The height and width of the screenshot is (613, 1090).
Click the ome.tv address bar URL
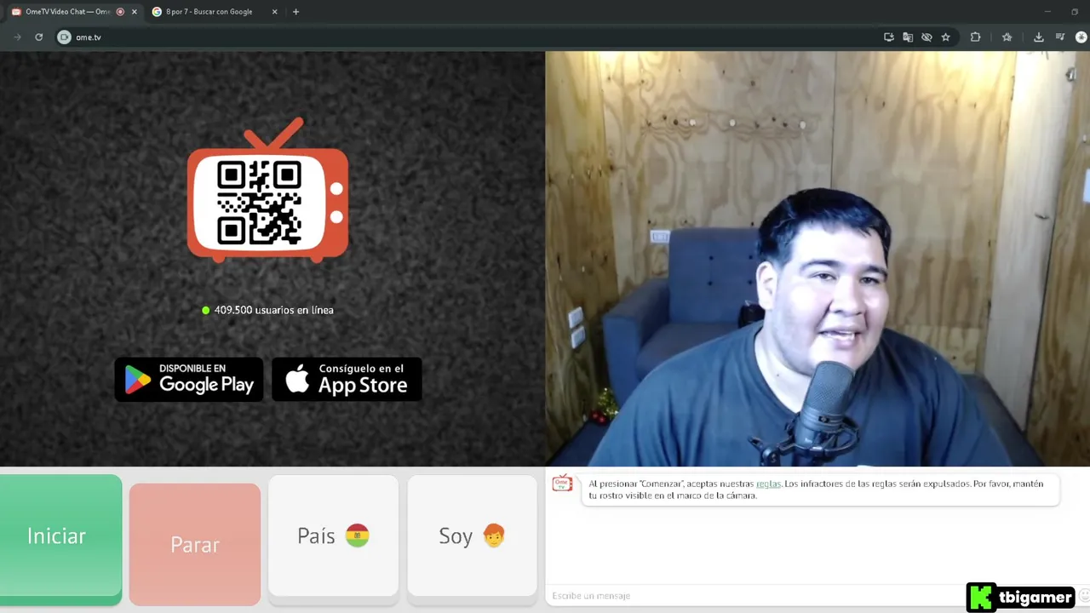[89, 37]
